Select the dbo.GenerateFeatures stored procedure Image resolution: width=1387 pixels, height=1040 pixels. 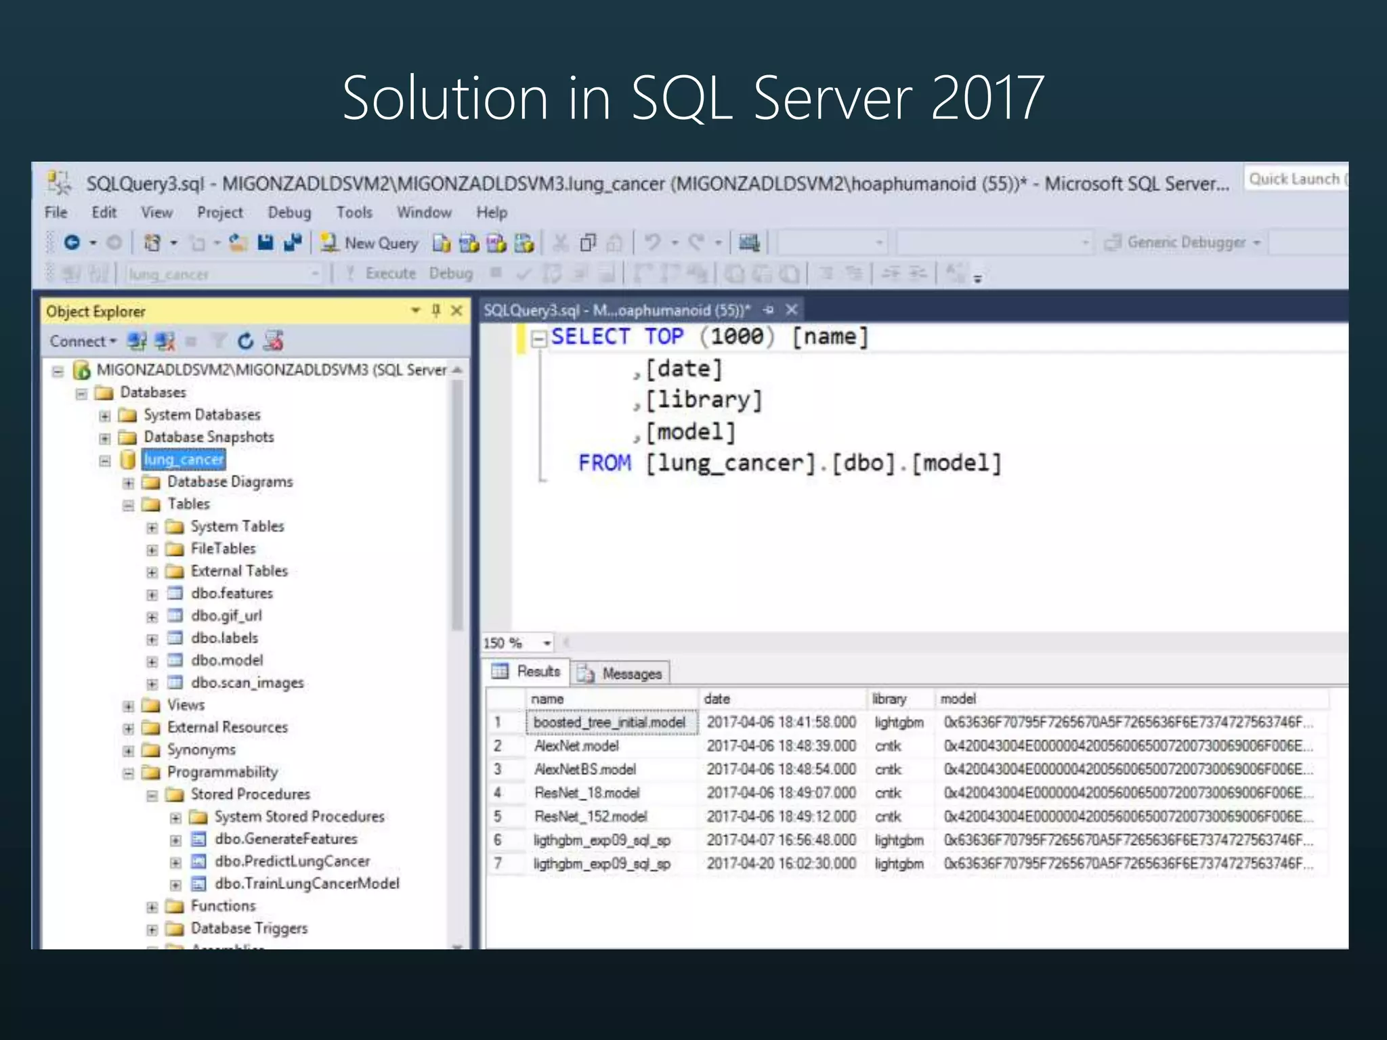[286, 839]
